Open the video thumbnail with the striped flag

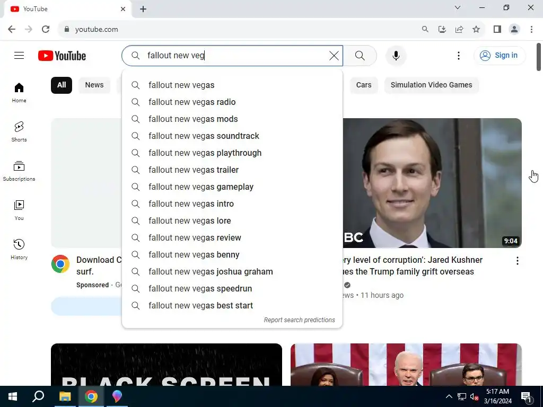click(406, 365)
